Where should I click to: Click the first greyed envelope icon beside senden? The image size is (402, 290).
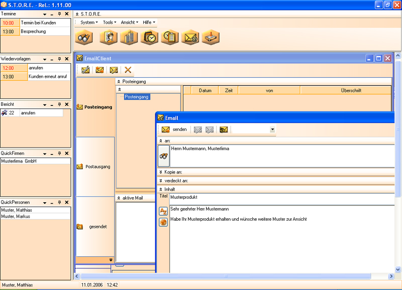click(x=197, y=130)
